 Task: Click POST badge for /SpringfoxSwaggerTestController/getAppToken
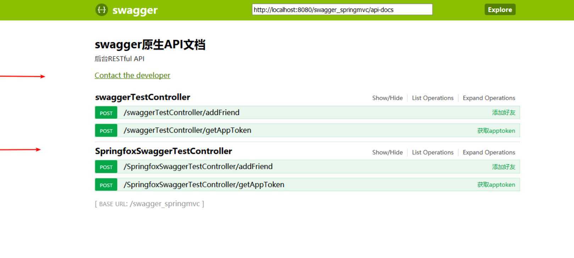click(x=106, y=185)
